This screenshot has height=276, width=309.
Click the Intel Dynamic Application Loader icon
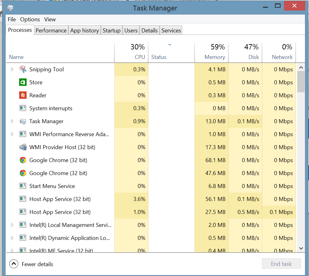pos(23,238)
